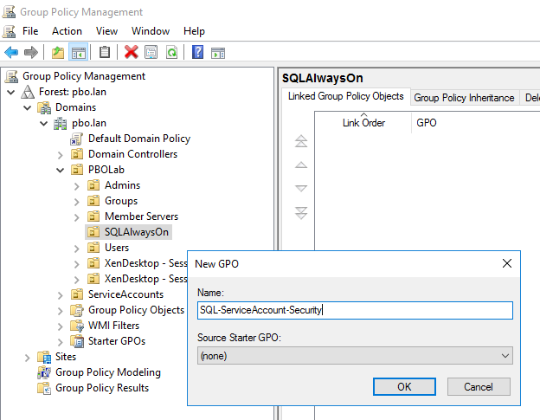Open the Source Starter GPO dropdown
The height and width of the screenshot is (420, 540).
tap(355, 356)
